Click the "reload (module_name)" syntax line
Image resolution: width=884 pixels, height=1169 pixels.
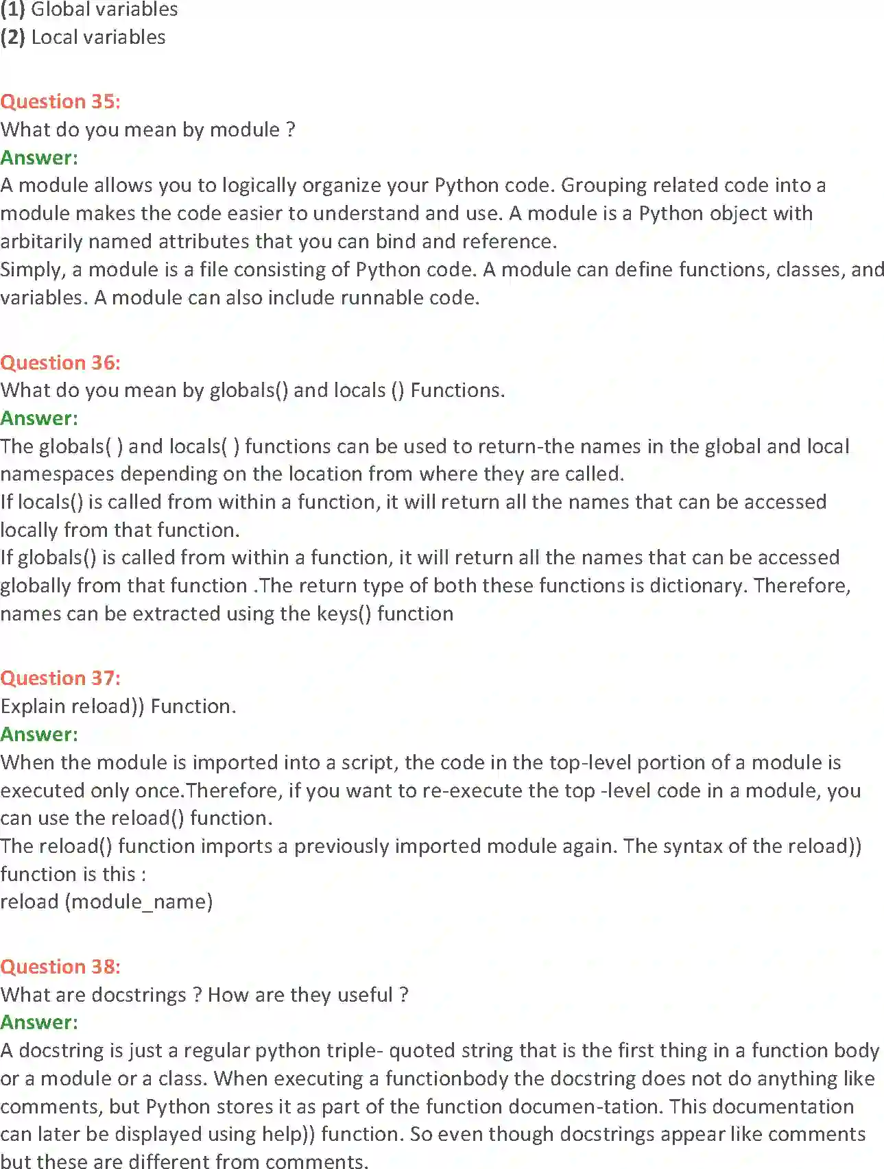tap(106, 902)
